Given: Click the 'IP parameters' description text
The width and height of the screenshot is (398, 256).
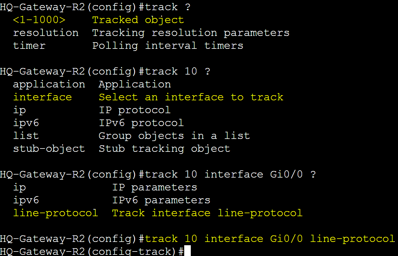Looking at the screenshot, I should pyautogui.click(x=154, y=187).
